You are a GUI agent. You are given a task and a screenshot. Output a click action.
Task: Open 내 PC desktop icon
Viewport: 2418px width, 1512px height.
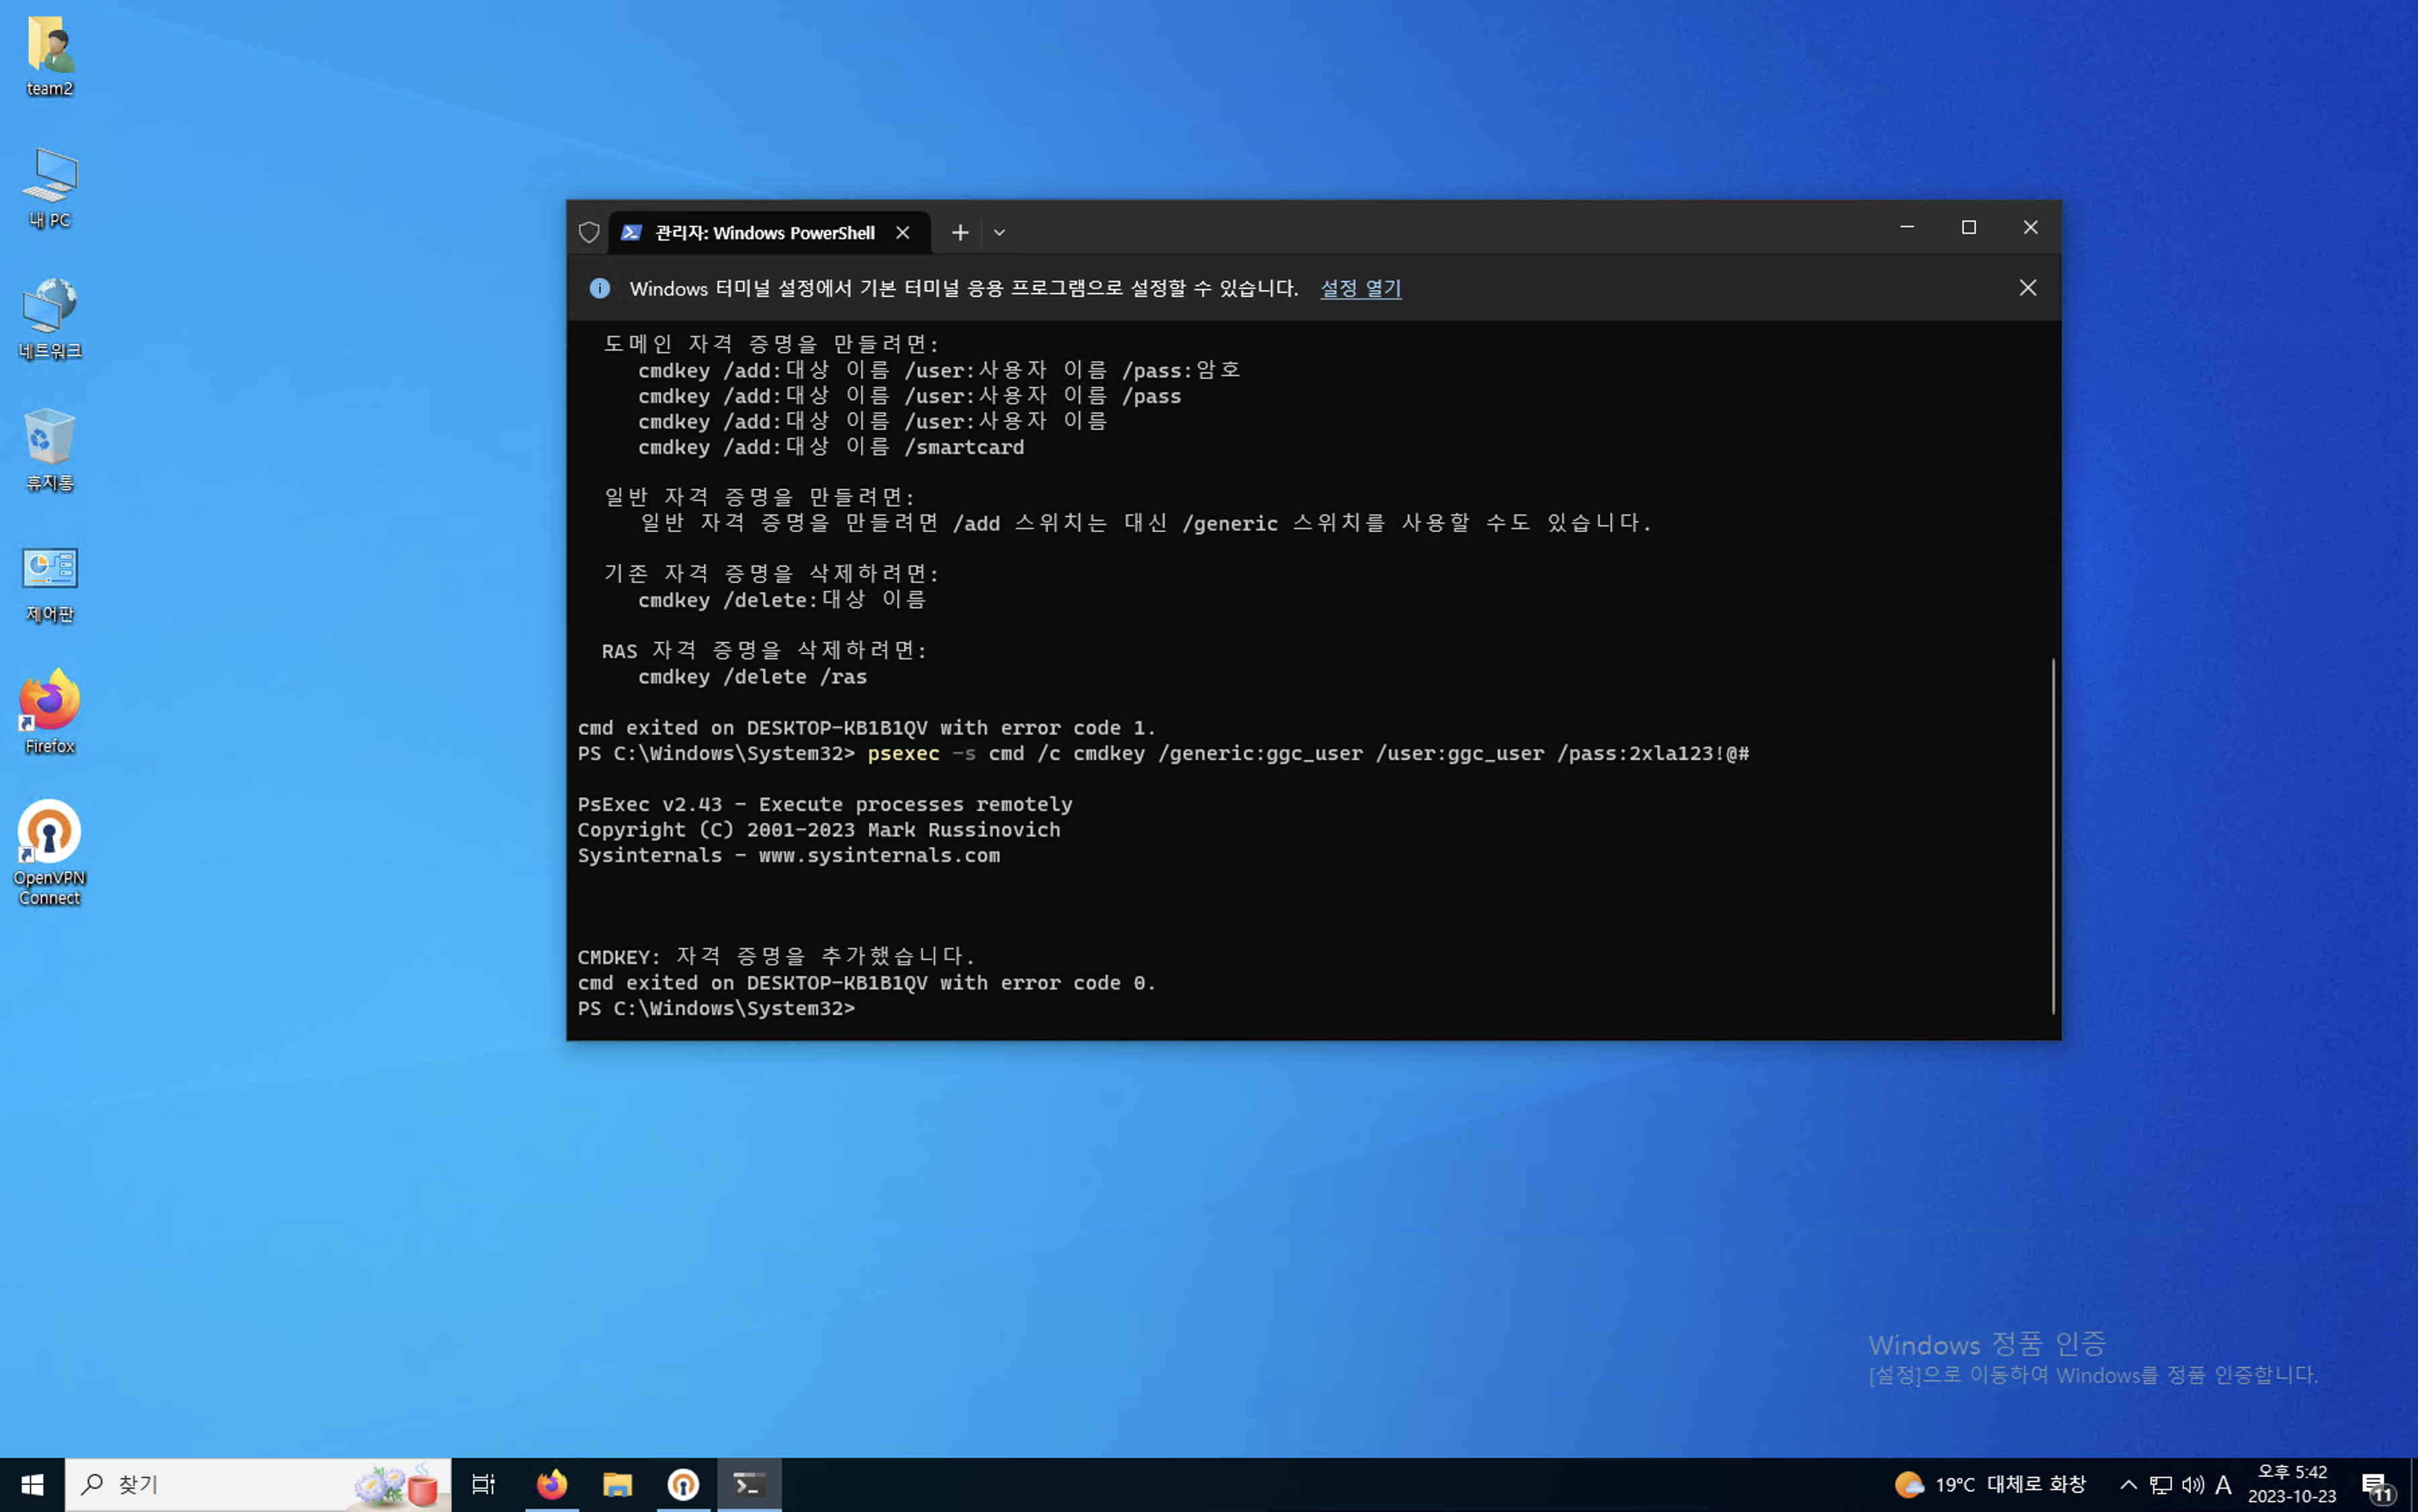49,187
